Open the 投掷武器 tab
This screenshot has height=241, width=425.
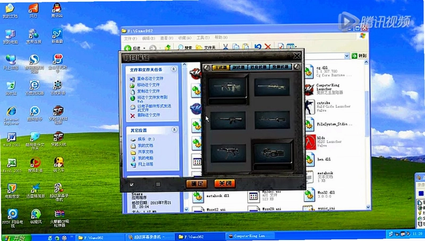pyautogui.click(x=281, y=67)
